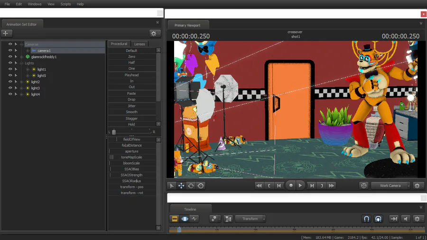Click the timeline follow playhead arrow icon
The image size is (427, 240).
tap(394, 219)
